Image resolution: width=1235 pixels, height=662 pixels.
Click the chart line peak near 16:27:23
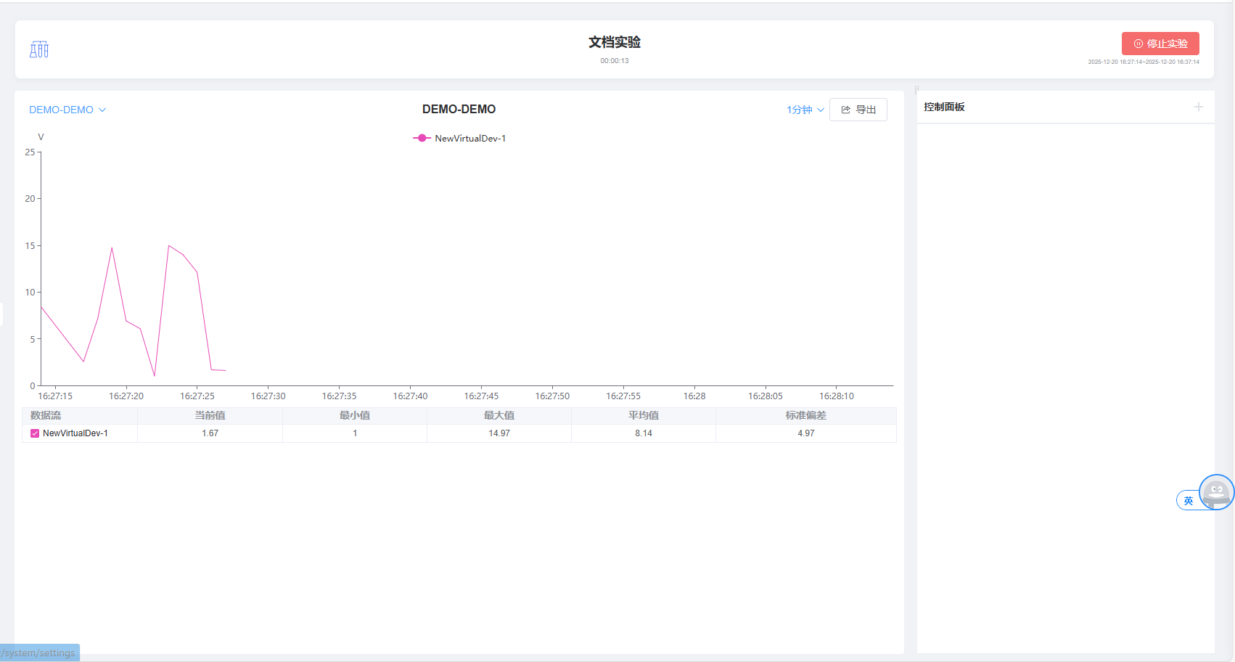(169, 246)
